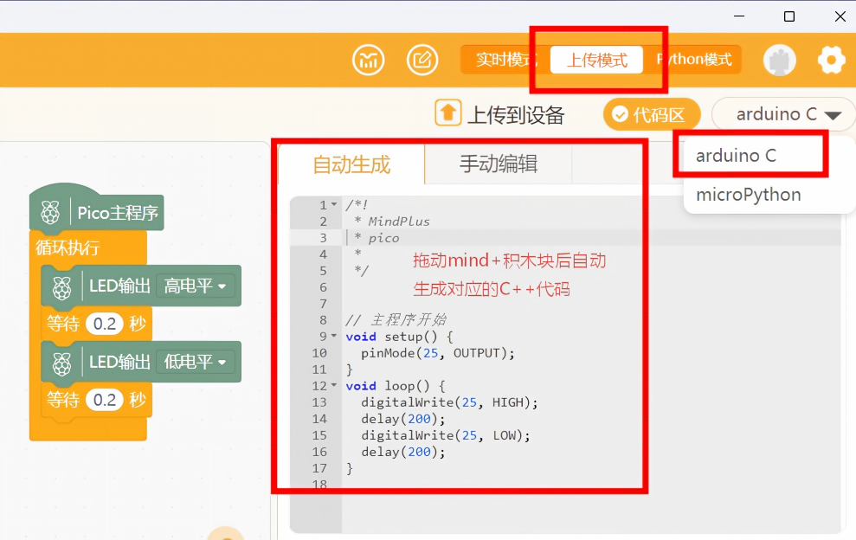Click 'delay(200);' on line 14
The width and height of the screenshot is (856, 540).
point(402,420)
